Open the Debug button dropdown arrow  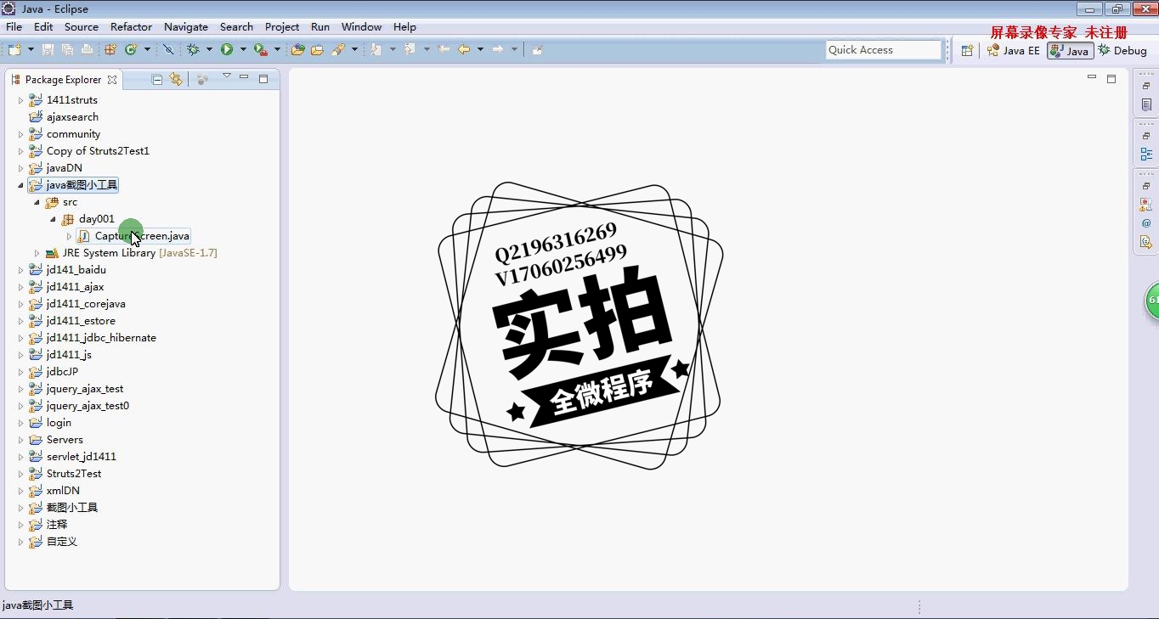[209, 49]
